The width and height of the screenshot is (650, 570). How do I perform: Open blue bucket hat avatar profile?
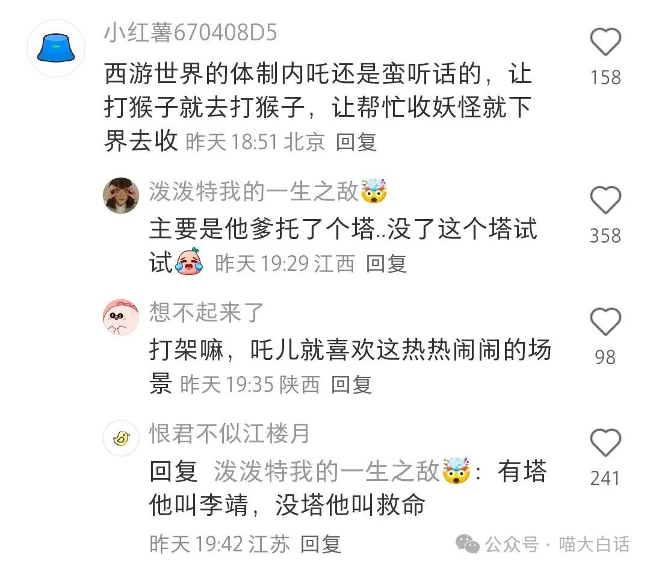(x=56, y=48)
